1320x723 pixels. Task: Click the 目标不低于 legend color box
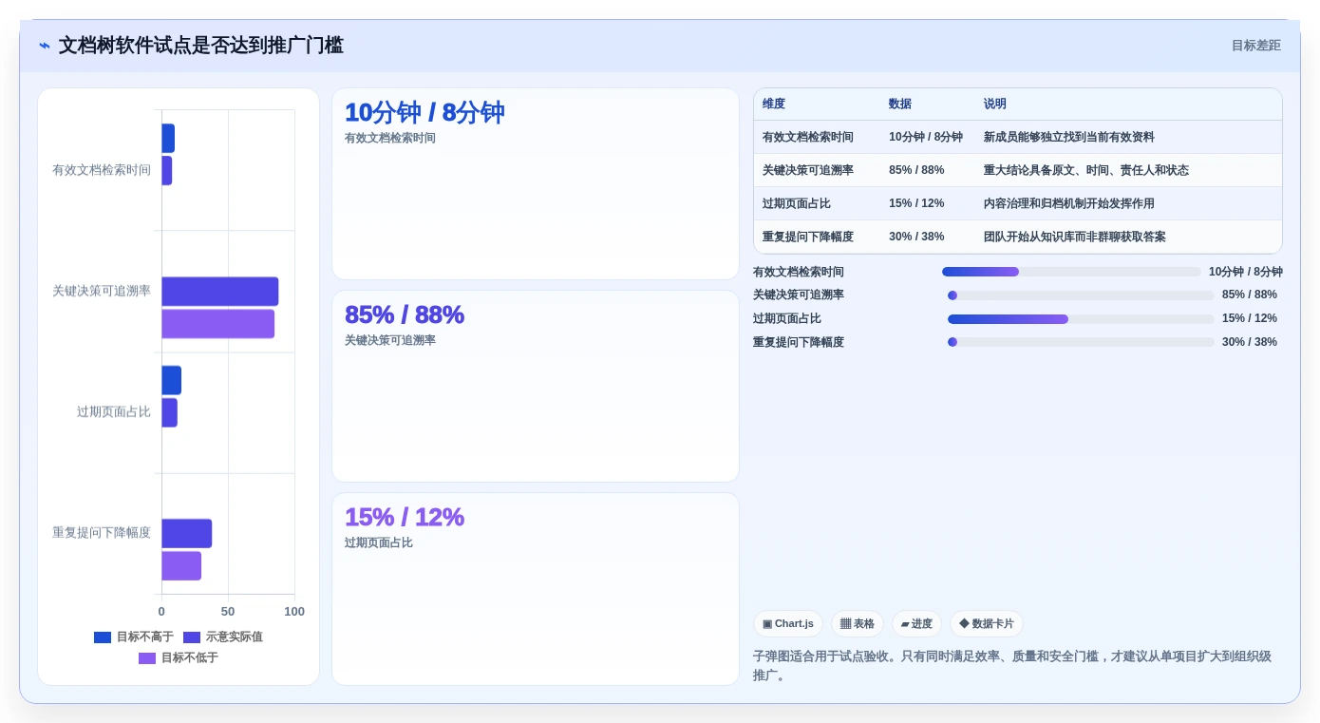[147, 658]
